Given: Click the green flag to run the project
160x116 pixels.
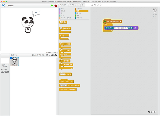Looking at the screenshot, I should click(52, 6).
